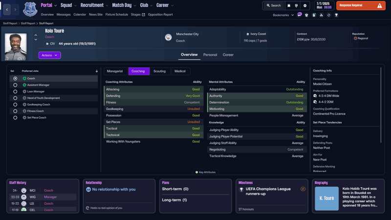The image size is (391, 220).
Task: Go back with the left arrow button
Action: pyautogui.click(x=7, y=9)
